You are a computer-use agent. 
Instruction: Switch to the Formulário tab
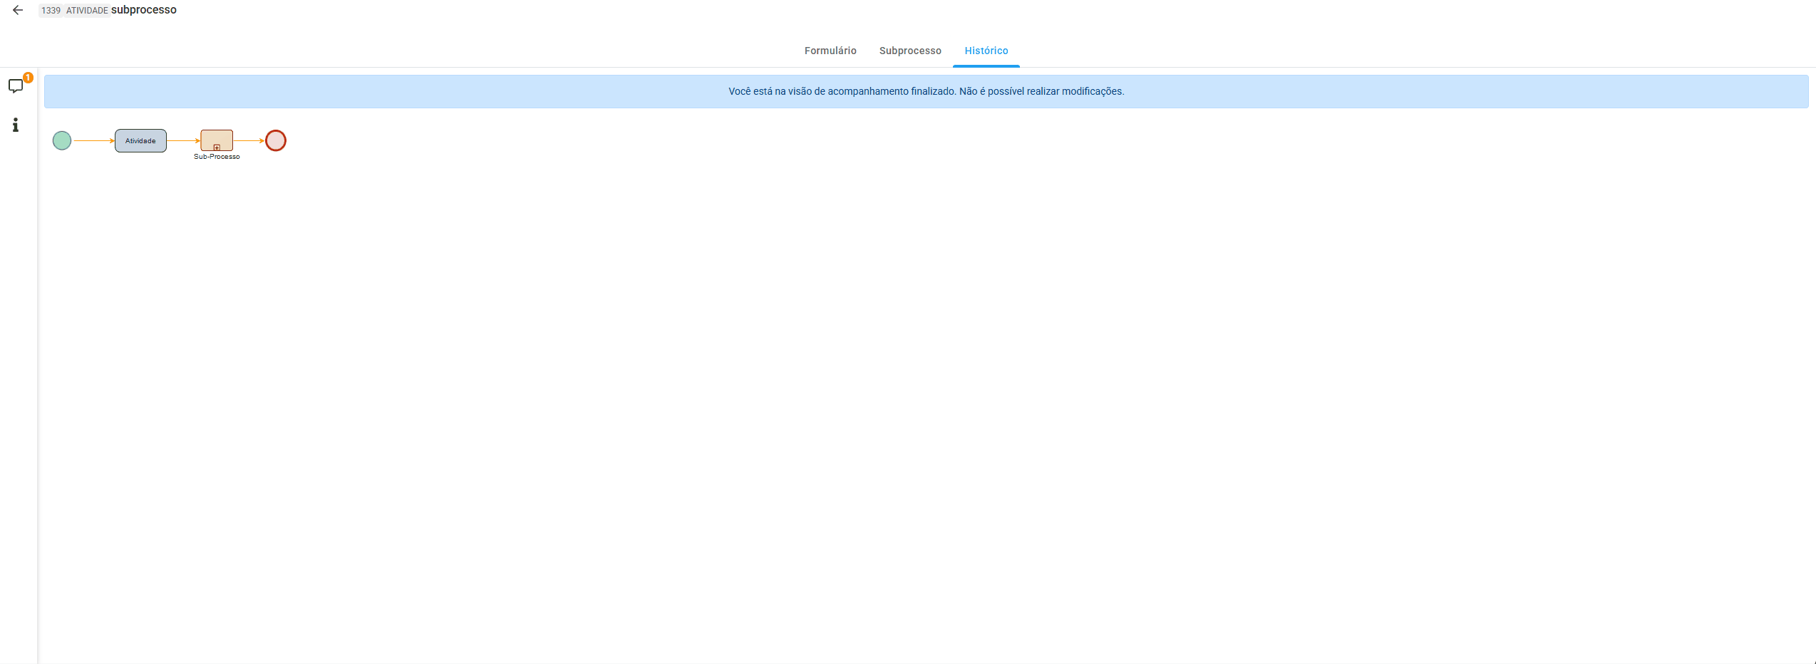830,51
